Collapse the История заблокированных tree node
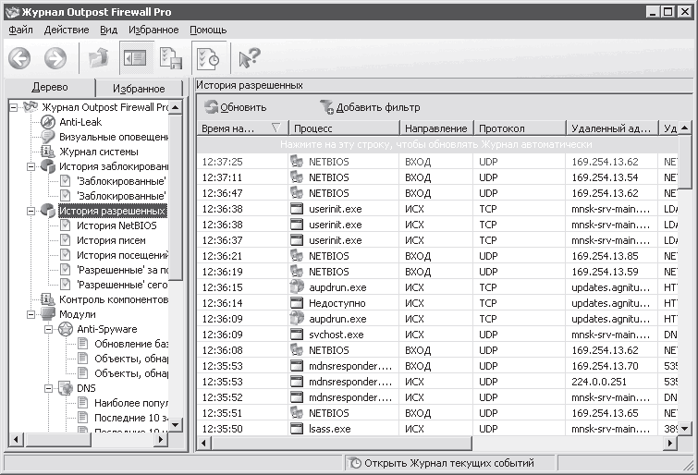Image resolution: width=698 pixels, height=475 pixels. click(31, 165)
